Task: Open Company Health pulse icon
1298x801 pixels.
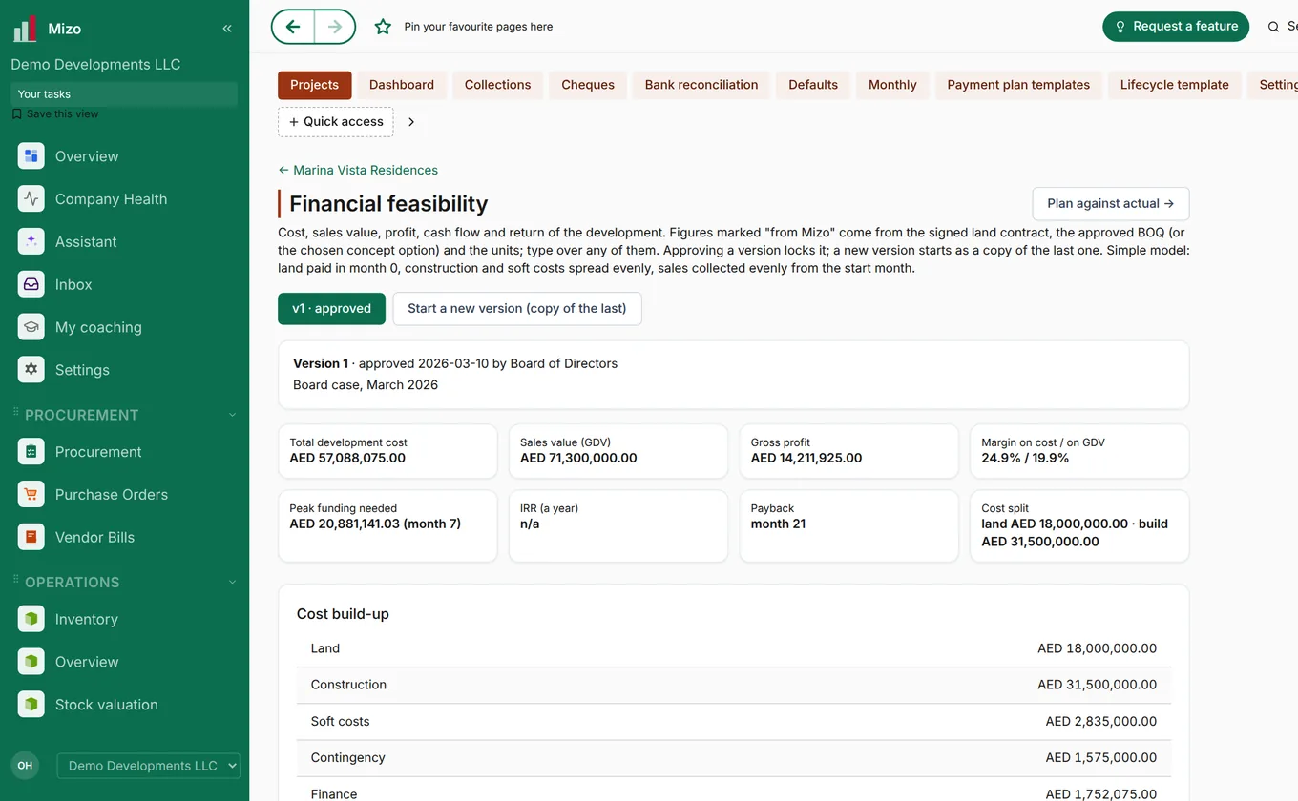Action: [31, 199]
